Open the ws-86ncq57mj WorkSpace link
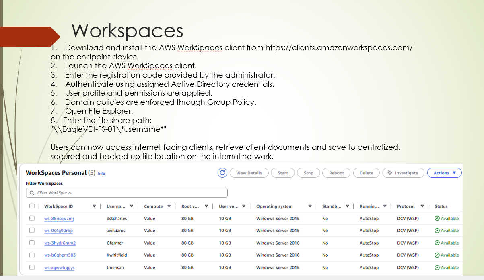This screenshot has width=484, height=280. tap(59, 219)
